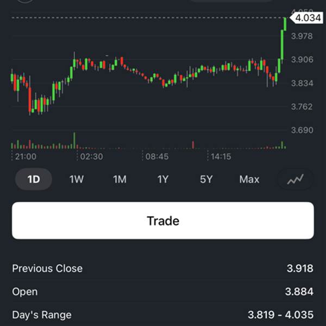
Task: Click the 08:45 time axis marker
Action: pyautogui.click(x=156, y=156)
